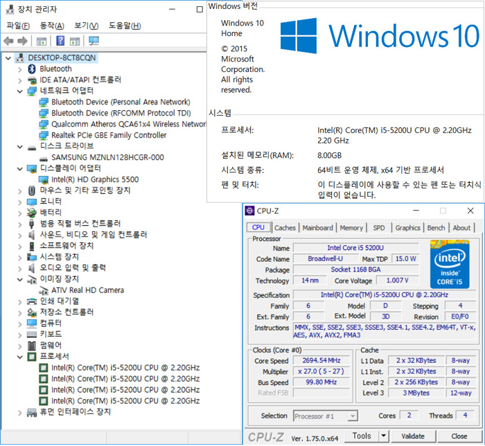Click the Tools button in CPU-Z
485x446 pixels.
(x=362, y=436)
